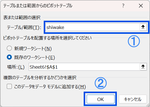Click the テーブル/範囲(T): field label
The height and width of the screenshot is (107, 150).
point(24,28)
